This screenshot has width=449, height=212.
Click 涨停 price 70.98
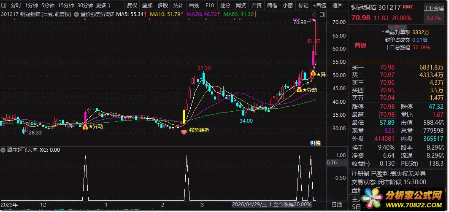tap(387, 107)
